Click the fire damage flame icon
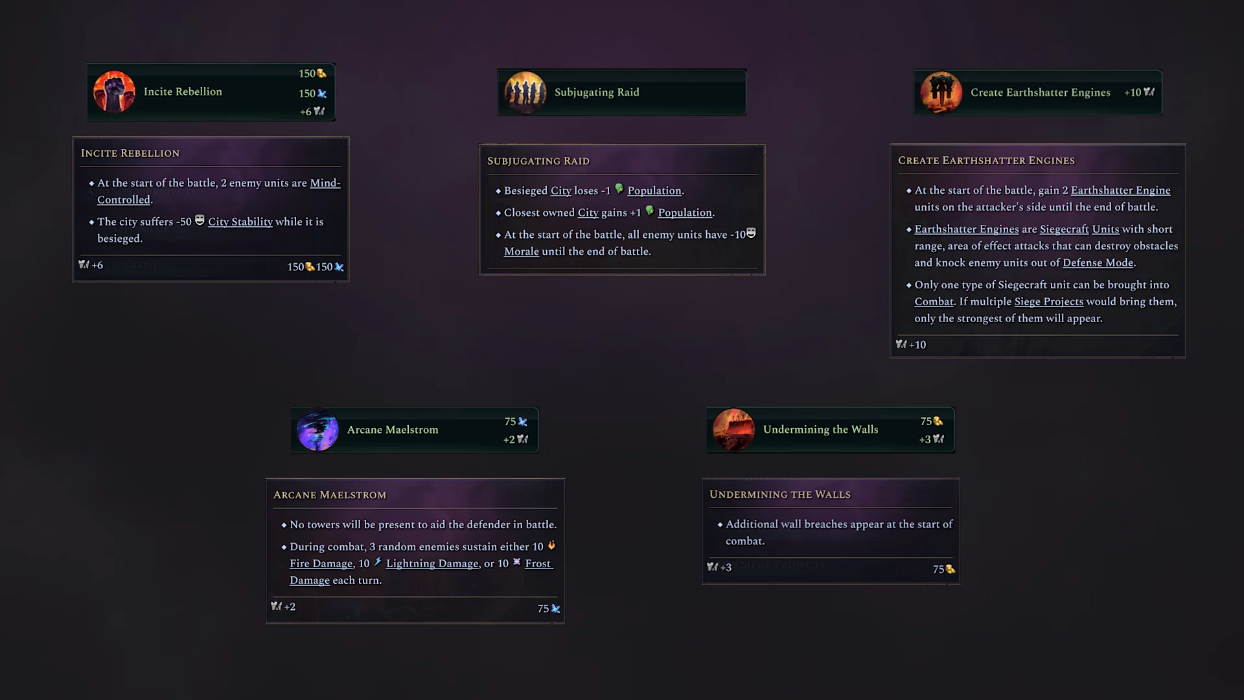 coord(552,545)
